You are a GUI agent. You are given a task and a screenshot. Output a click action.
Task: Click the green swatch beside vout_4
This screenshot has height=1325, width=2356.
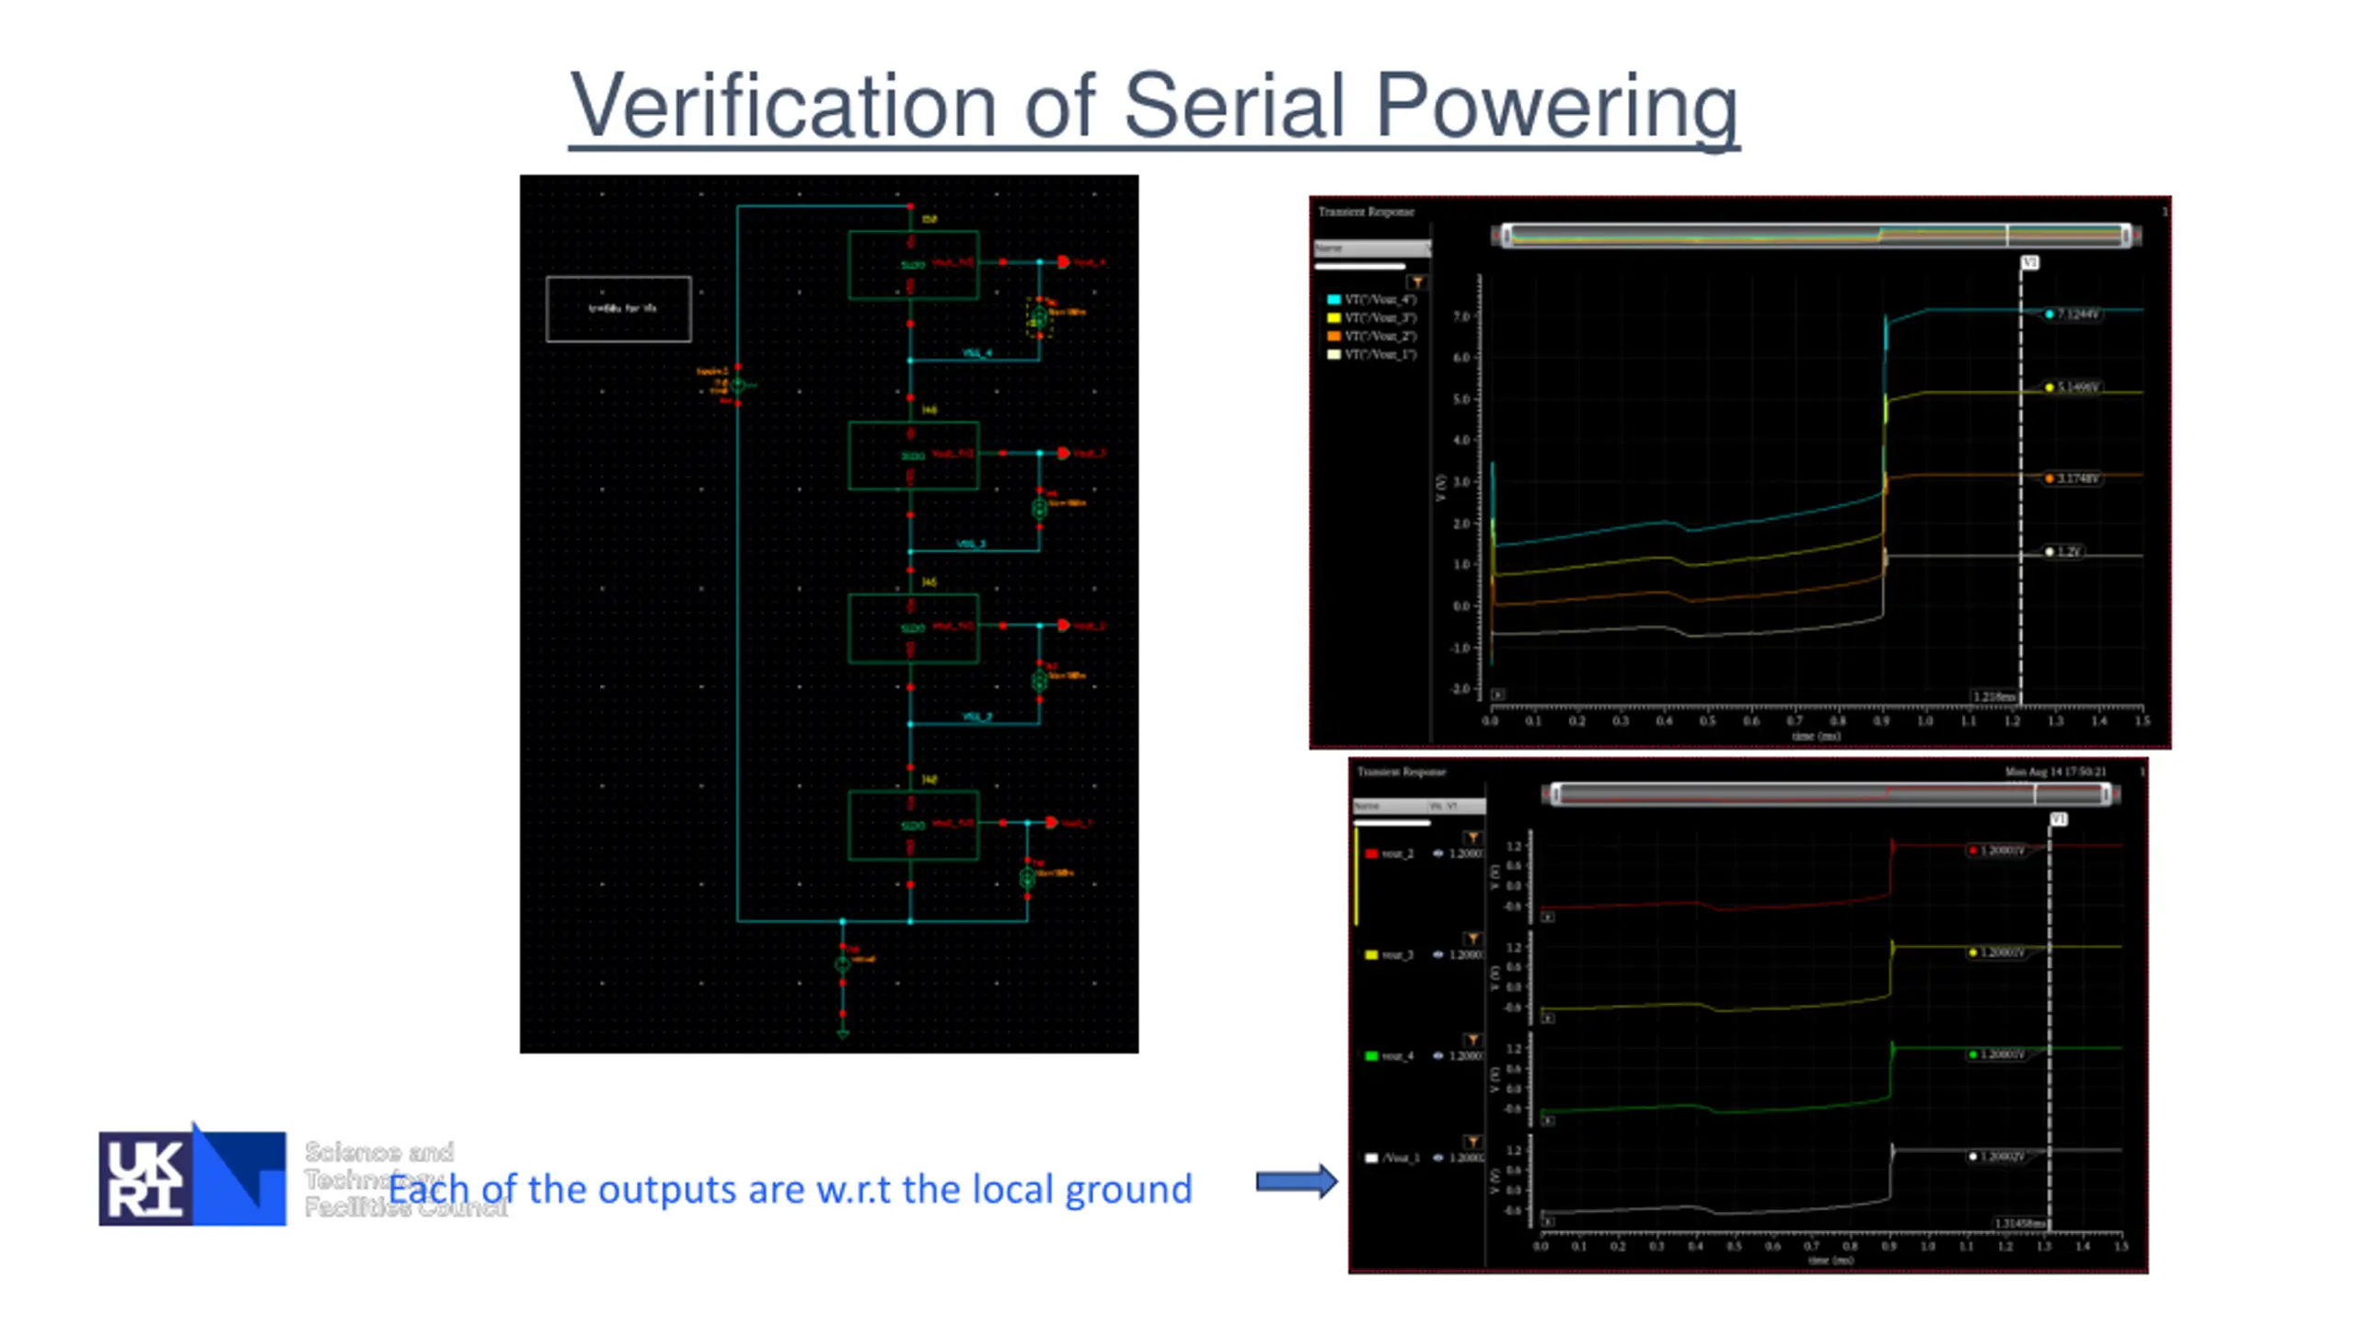pos(1371,1056)
